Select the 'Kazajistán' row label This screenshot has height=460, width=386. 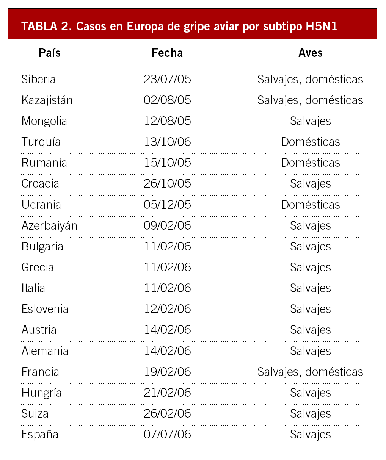47,100
